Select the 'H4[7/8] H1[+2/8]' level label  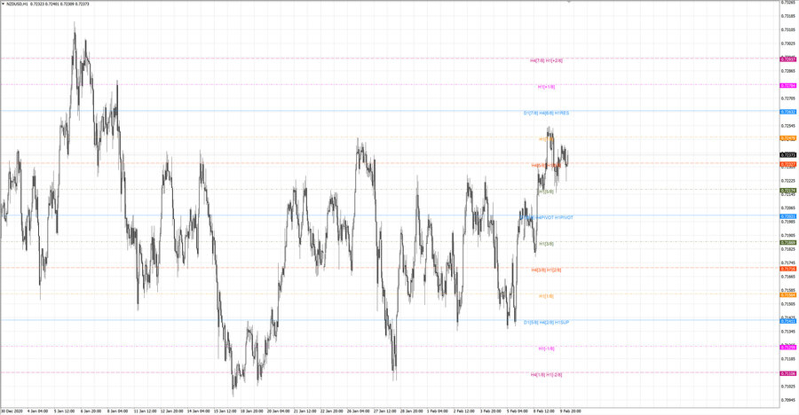click(x=546, y=60)
